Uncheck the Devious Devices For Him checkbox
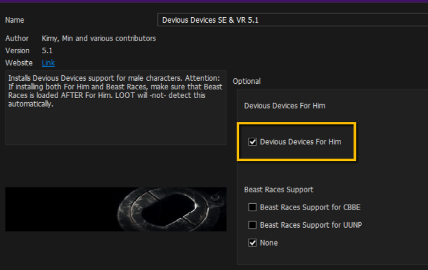This screenshot has height=270, width=428. click(253, 142)
